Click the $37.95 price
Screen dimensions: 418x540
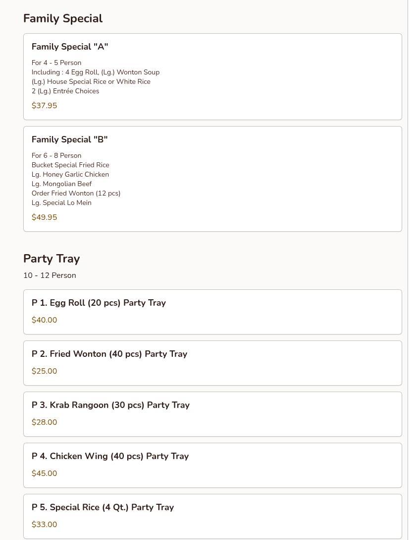click(x=44, y=106)
